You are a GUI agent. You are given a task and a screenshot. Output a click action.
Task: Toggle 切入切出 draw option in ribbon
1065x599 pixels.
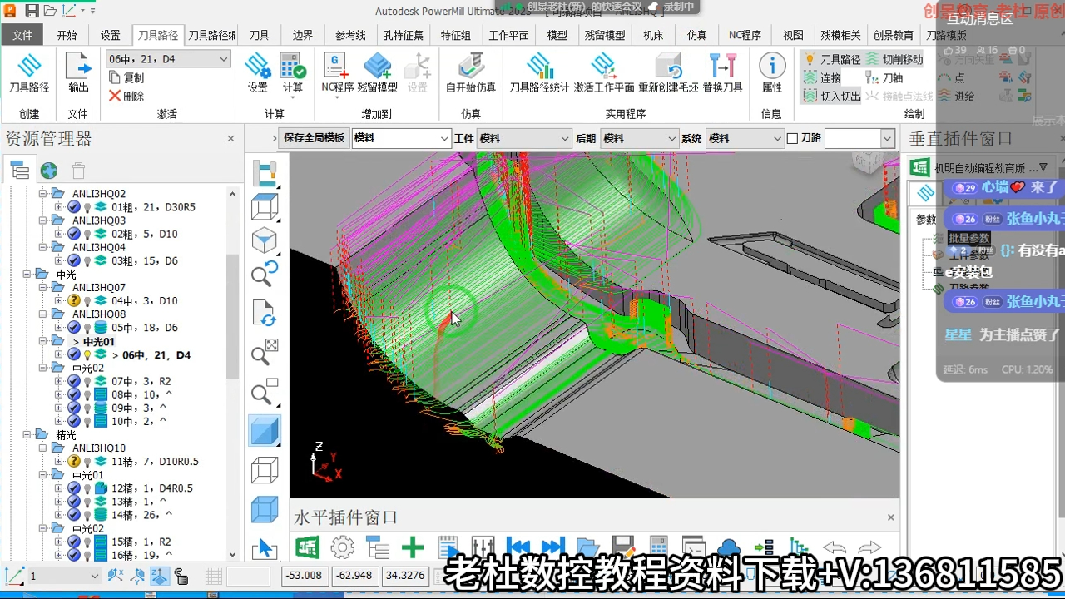(x=832, y=96)
